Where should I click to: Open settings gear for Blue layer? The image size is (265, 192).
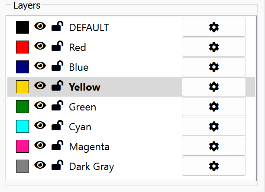214,67
